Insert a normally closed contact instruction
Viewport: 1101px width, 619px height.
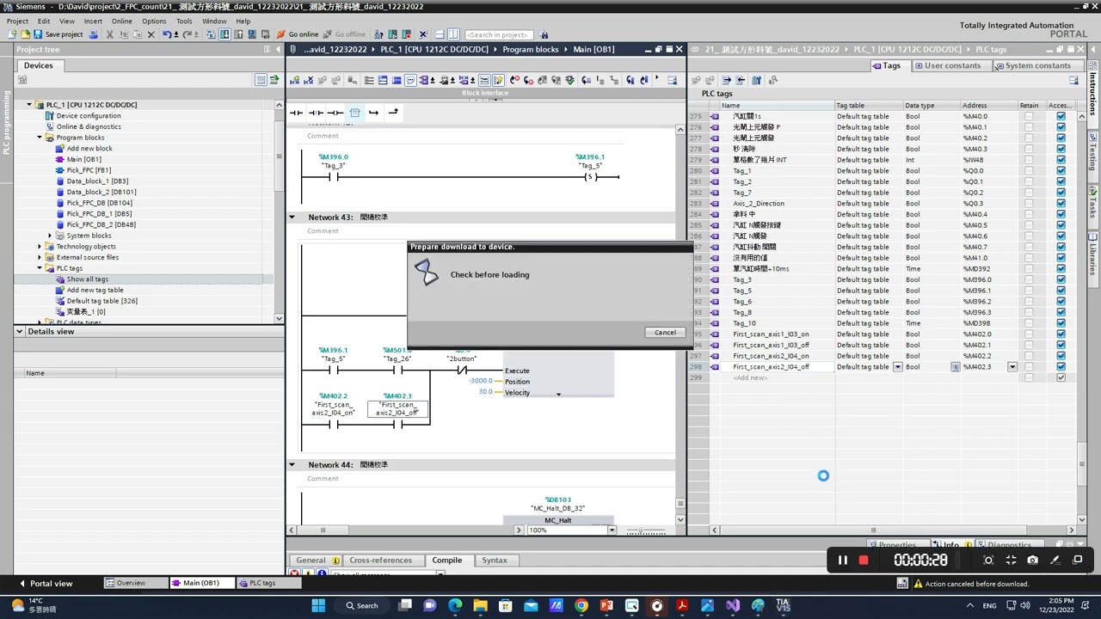tap(316, 113)
